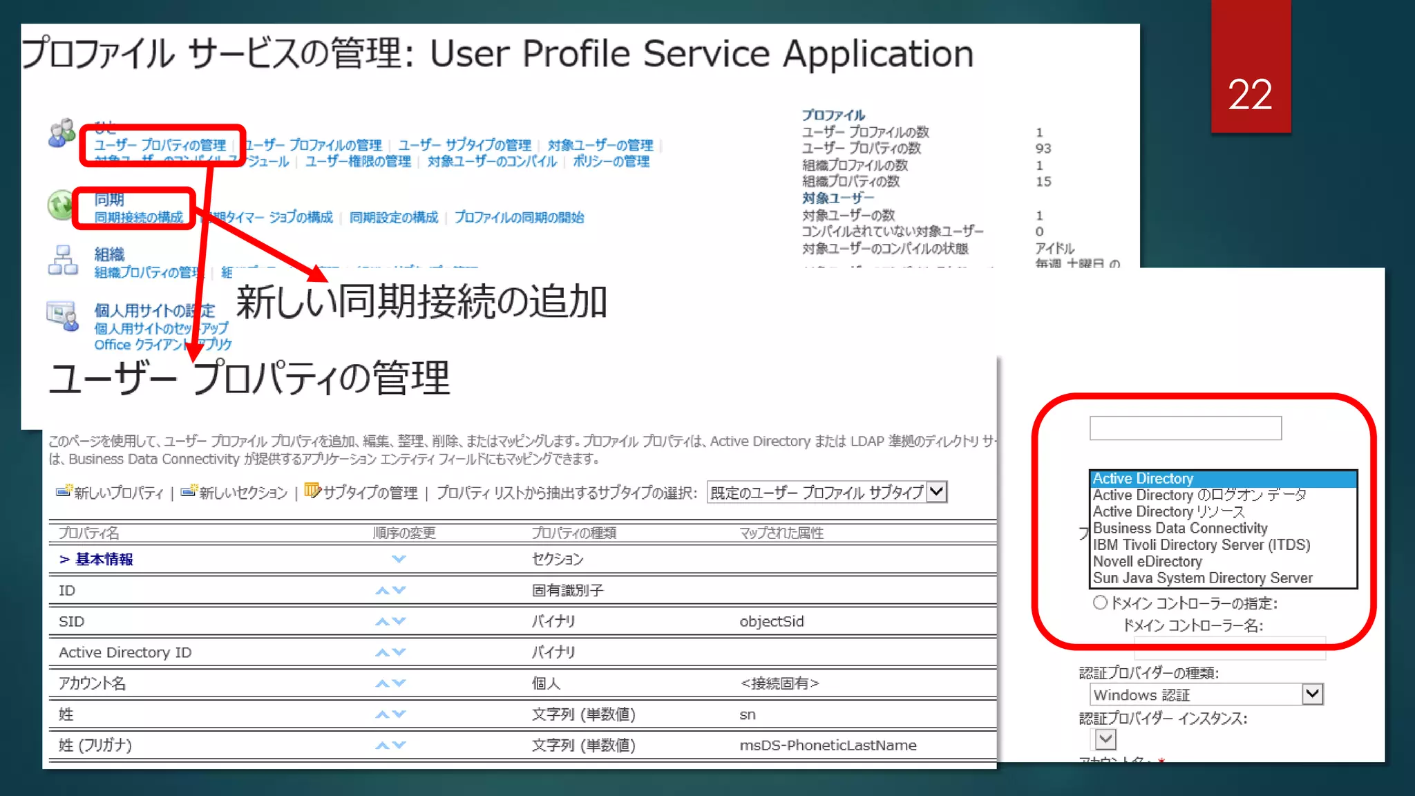Open ユーザー プロパティの管理 link
The height and width of the screenshot is (796, 1415).
160,145
